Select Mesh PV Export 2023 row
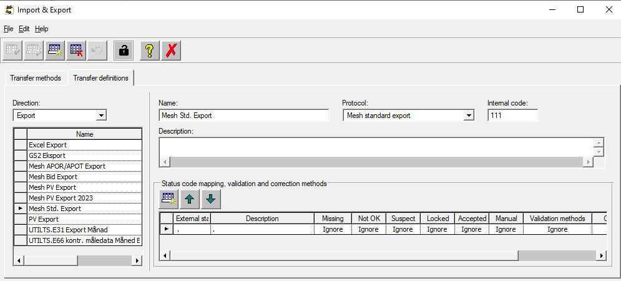Image resolution: width=621 pixels, height=281 pixels. pyautogui.click(x=84, y=198)
